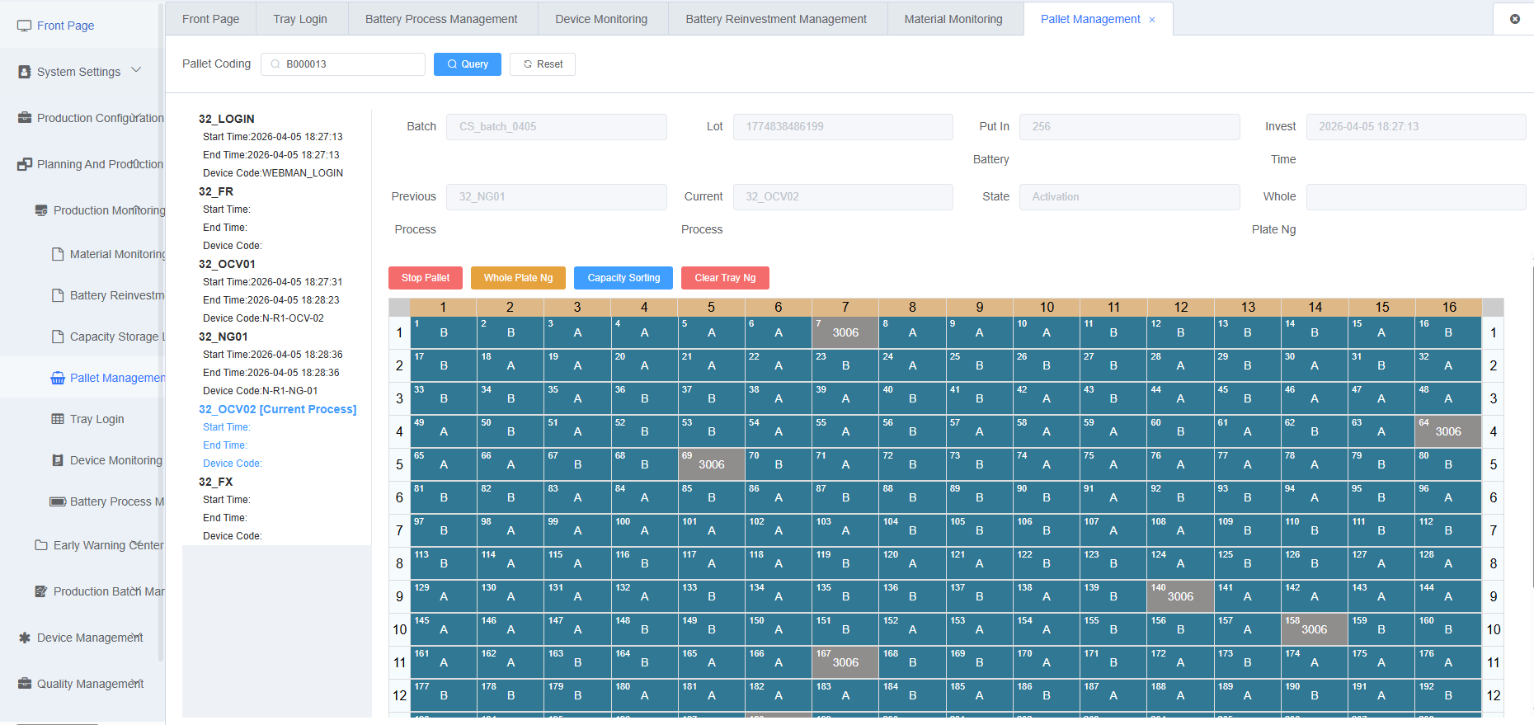The image size is (1534, 725).
Task: Click the Pallet Management basket icon
Action: 58,378
